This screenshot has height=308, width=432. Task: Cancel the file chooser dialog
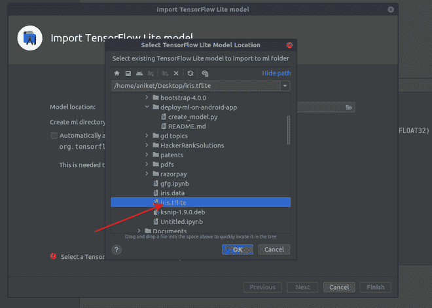274,250
